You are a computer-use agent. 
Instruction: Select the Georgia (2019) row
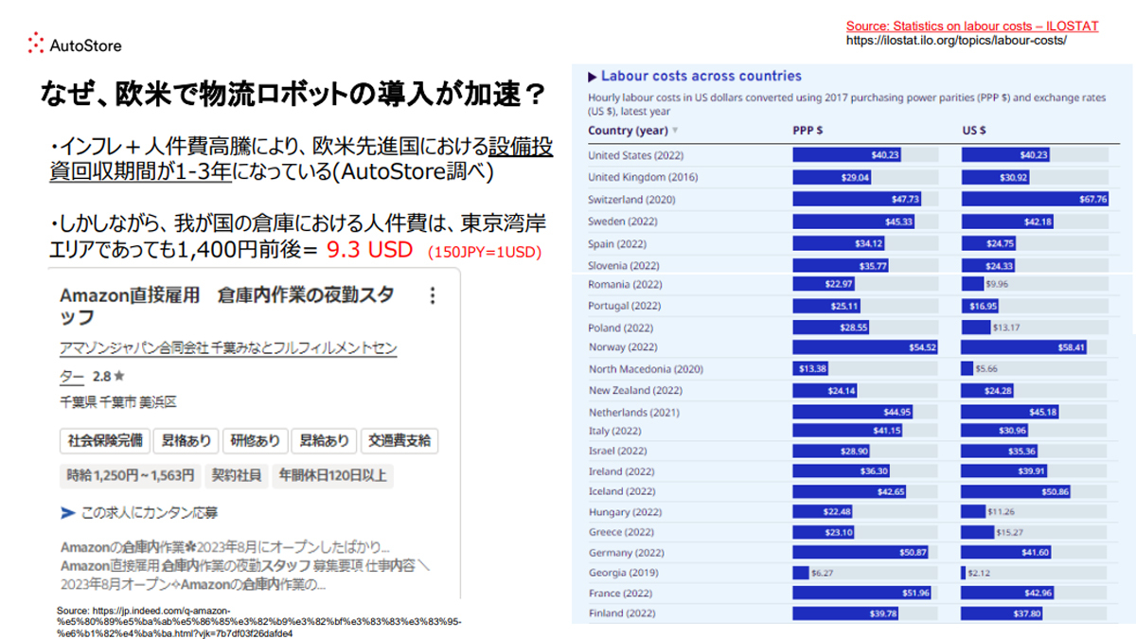pyautogui.click(x=854, y=573)
